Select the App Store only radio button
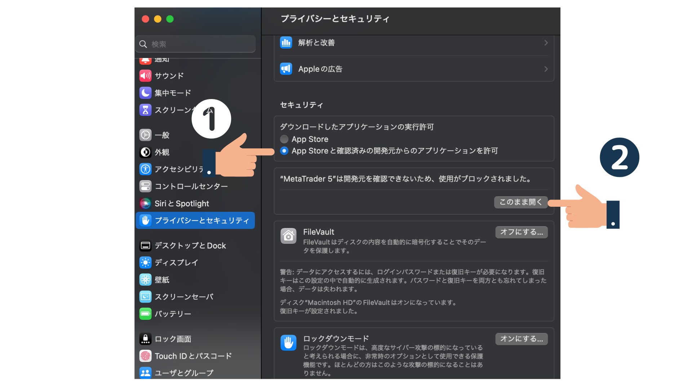This screenshot has height=389, width=692. 284,139
